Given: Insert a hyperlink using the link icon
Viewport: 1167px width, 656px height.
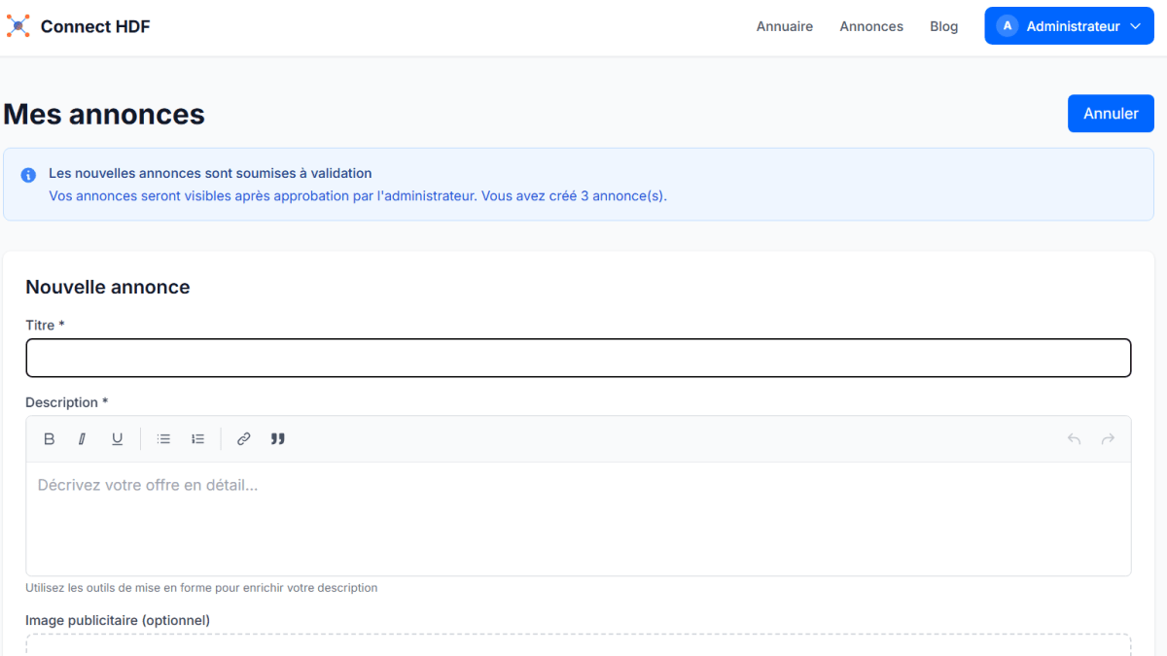Looking at the screenshot, I should (243, 438).
